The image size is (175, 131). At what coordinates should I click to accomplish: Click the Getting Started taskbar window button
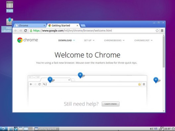pyautogui.click(x=46, y=129)
